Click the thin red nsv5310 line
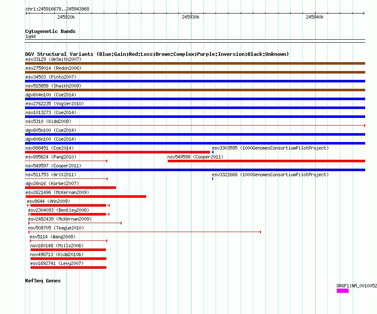The height and width of the screenshot is (314, 377). tap(195, 126)
